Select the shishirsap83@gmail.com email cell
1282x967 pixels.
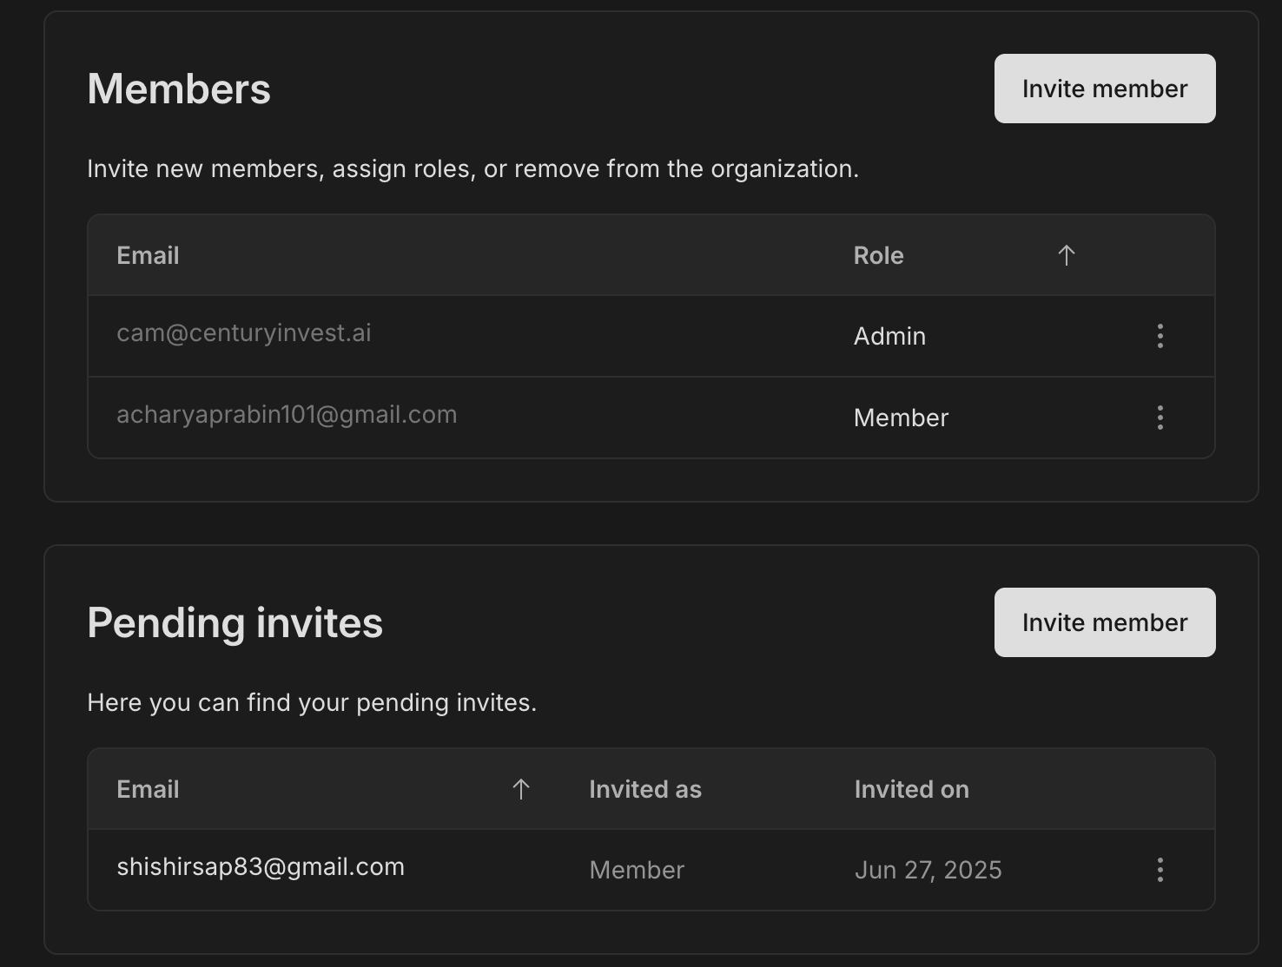pos(261,866)
